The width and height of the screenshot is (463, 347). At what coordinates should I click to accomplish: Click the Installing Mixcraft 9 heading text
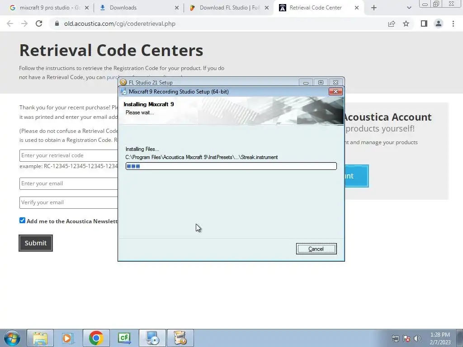pyautogui.click(x=148, y=104)
